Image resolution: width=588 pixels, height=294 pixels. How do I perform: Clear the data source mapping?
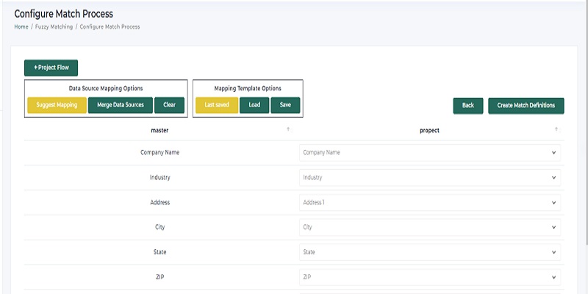[x=169, y=105]
